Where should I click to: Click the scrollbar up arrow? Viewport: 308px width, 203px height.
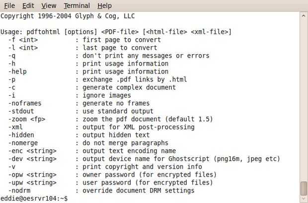click(x=304, y=15)
